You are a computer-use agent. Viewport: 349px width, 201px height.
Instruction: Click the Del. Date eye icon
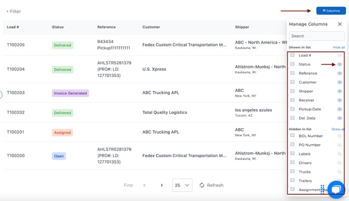click(340, 118)
